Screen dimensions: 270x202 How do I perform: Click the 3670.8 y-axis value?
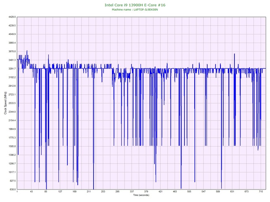tap(12, 51)
